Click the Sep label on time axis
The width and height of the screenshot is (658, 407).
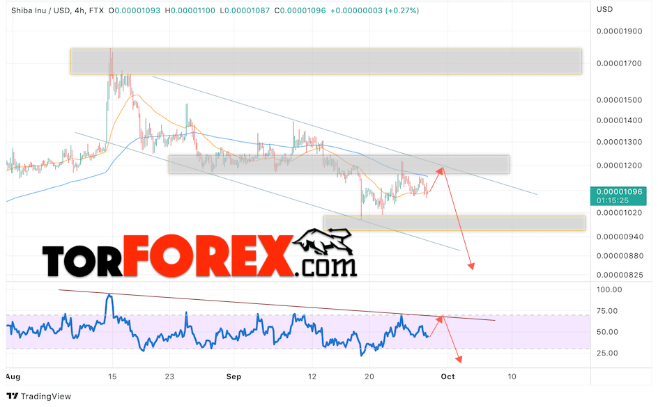click(234, 377)
